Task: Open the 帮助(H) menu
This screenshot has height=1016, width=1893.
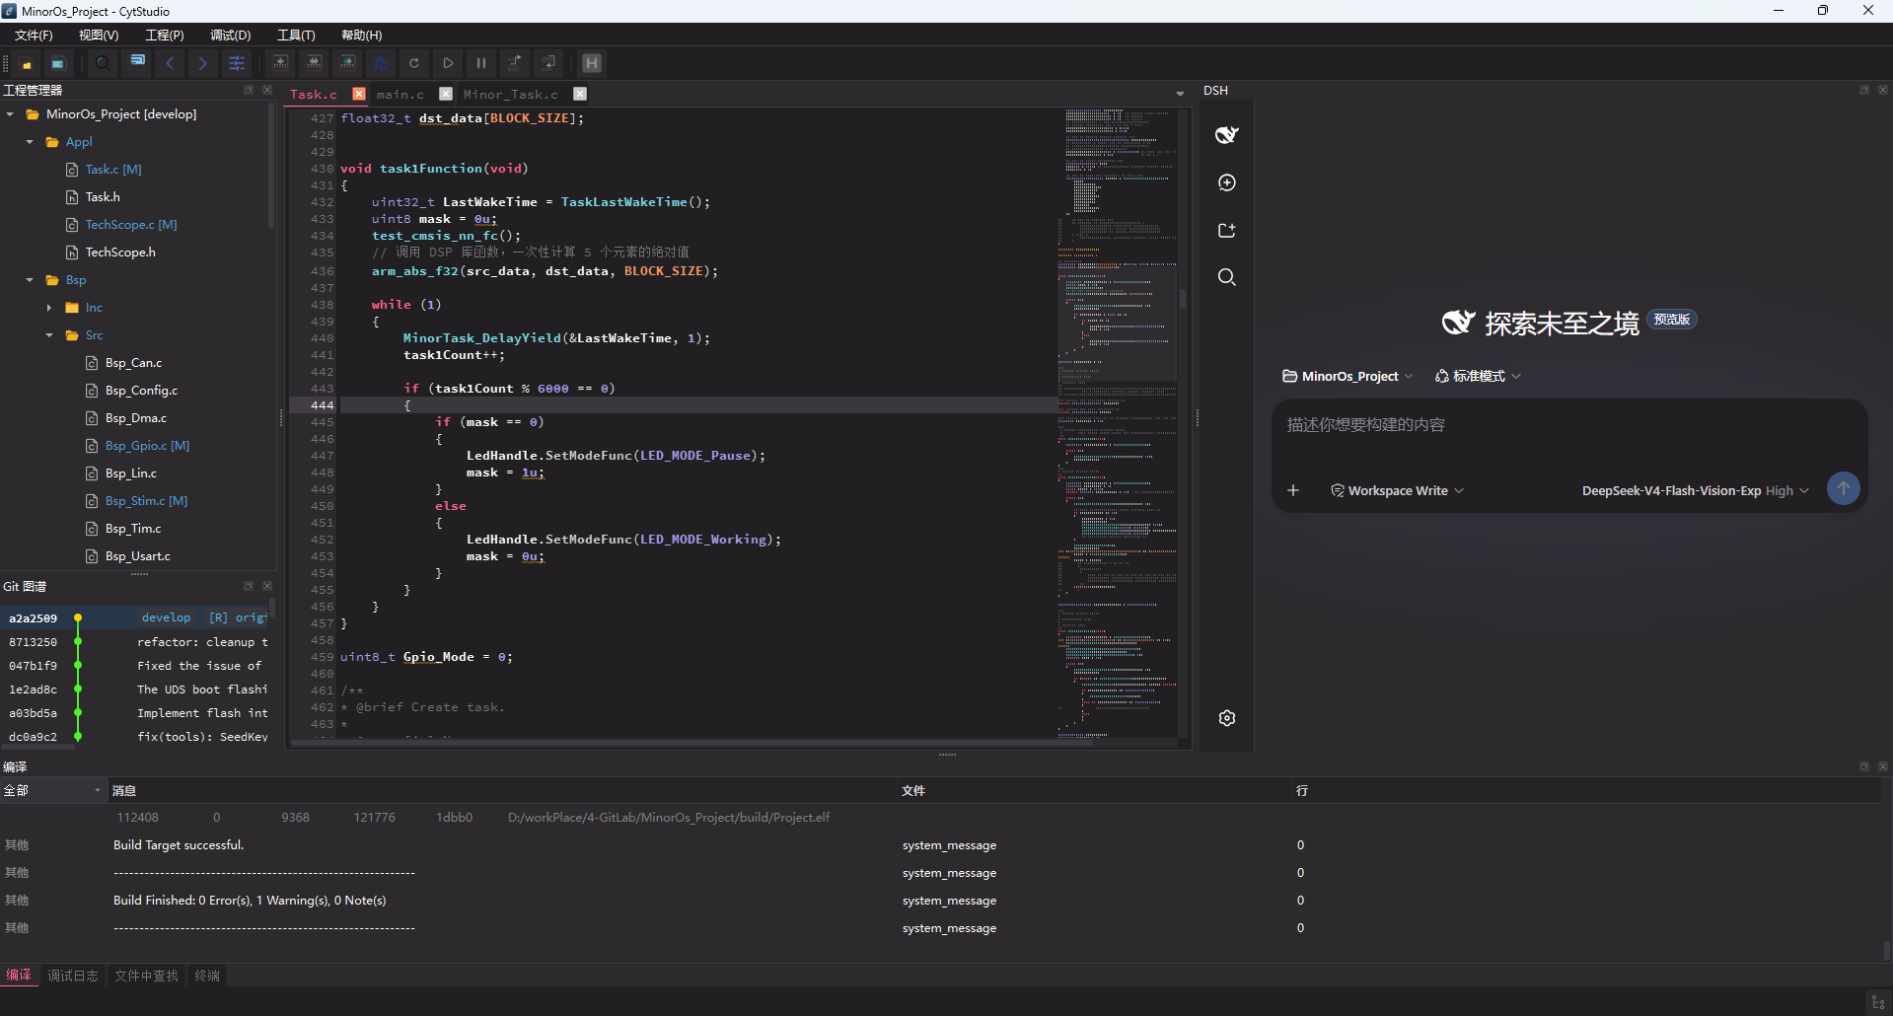Action: pos(361,36)
